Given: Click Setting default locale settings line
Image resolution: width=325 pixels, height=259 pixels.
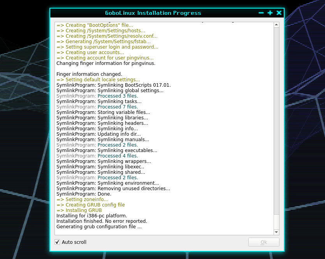Looking at the screenshot, I should tap(98, 80).
